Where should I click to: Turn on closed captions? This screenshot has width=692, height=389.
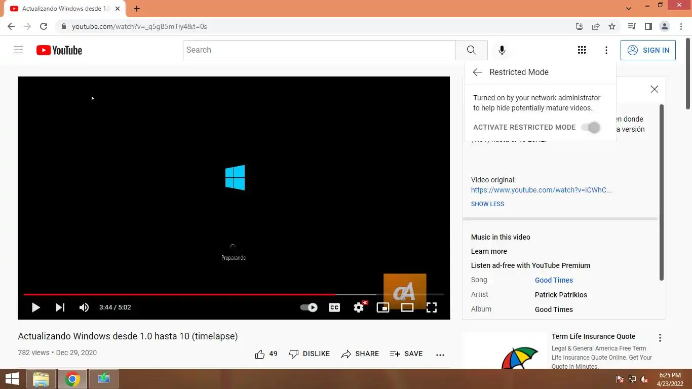[334, 307]
